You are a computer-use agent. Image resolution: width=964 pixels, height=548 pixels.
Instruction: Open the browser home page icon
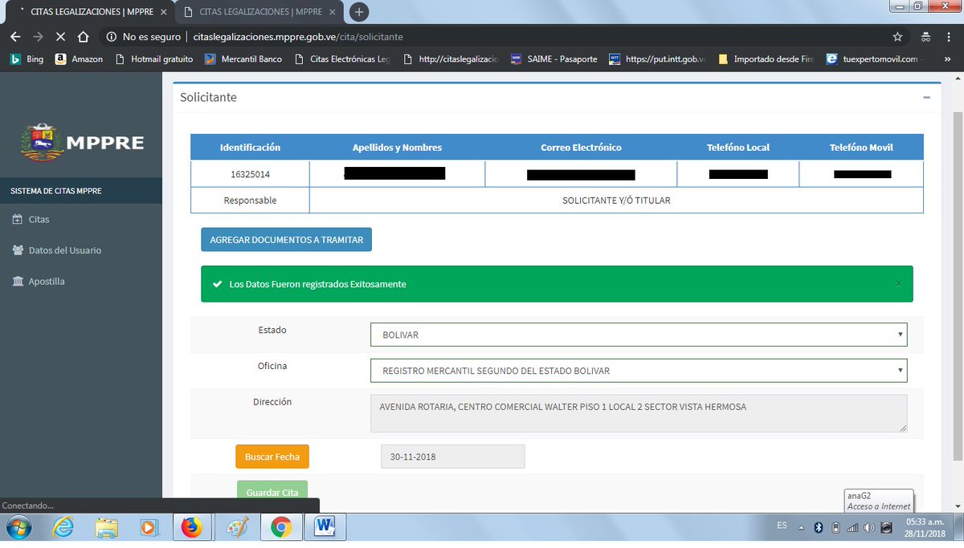point(83,37)
